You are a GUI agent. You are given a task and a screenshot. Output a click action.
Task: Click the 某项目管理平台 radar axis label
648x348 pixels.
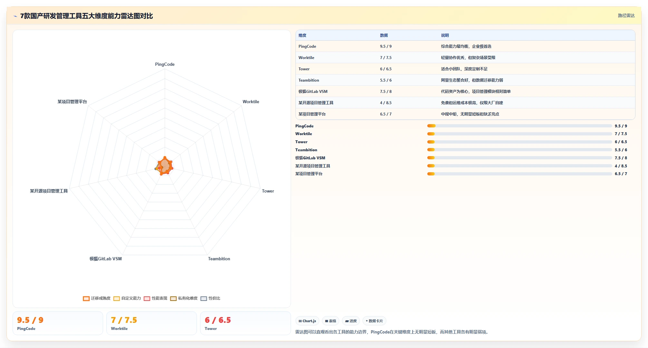tap(72, 102)
